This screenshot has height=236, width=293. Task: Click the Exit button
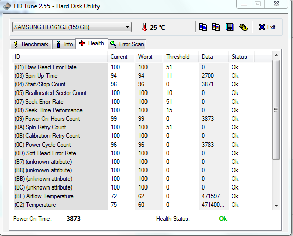[267, 27]
